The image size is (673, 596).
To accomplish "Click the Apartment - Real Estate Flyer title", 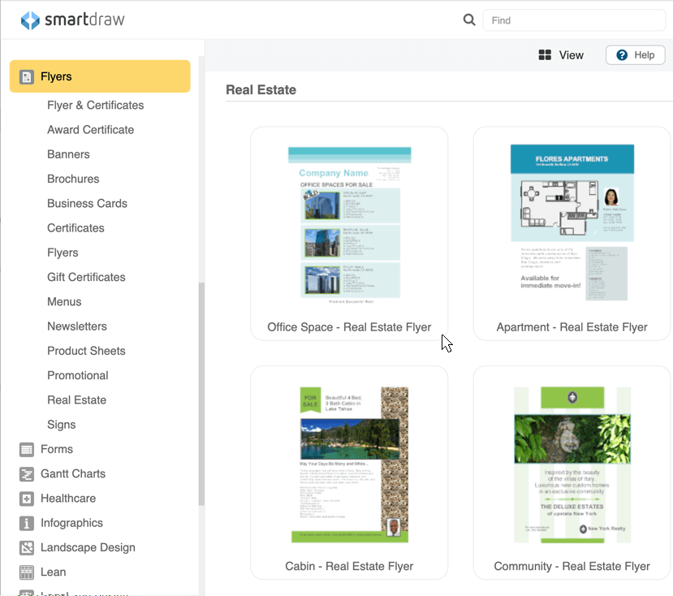I will tap(572, 327).
